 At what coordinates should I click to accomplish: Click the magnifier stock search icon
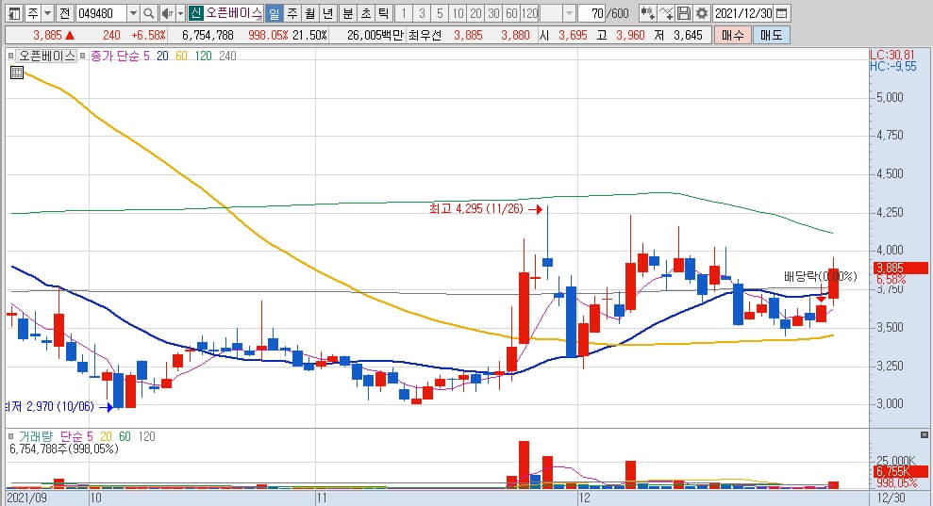click(x=149, y=13)
